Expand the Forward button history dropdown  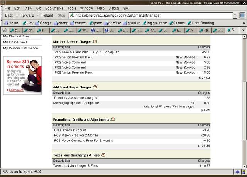click(x=38, y=15)
